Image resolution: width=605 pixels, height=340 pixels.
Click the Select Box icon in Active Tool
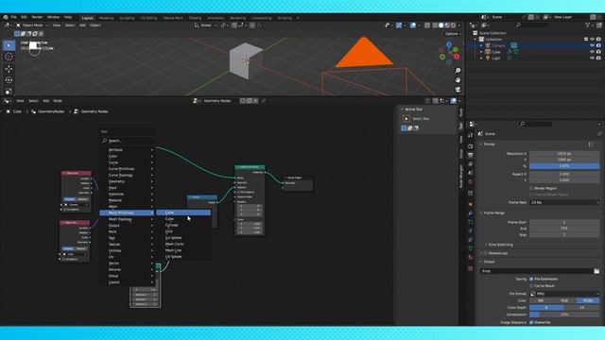406,119
